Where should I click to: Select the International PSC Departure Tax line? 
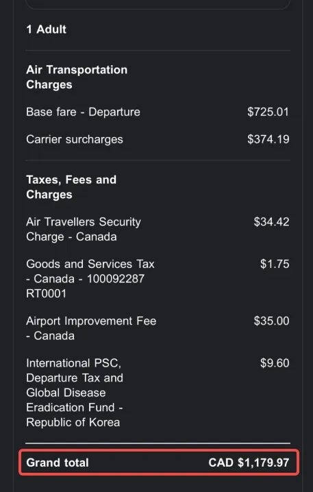(x=75, y=393)
